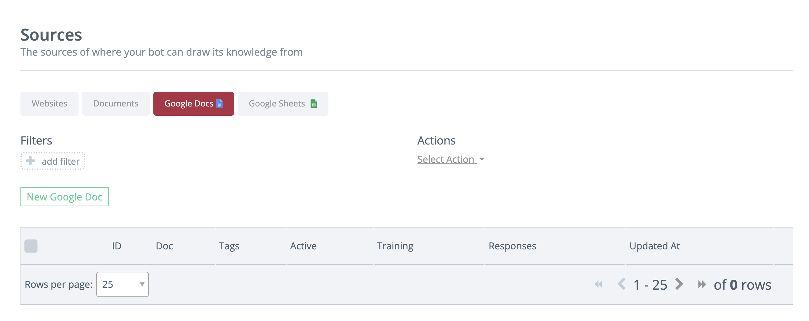Sort by the Responses column header

click(x=512, y=246)
